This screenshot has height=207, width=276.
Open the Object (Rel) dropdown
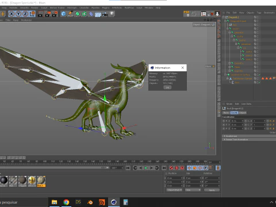point(174,190)
